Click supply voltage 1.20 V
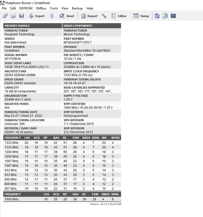This screenshot has height=217, width=203. click(68, 100)
